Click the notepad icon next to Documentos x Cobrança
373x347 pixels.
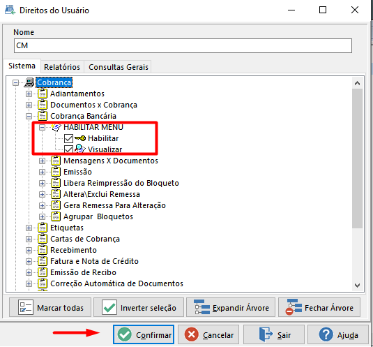click(x=43, y=105)
